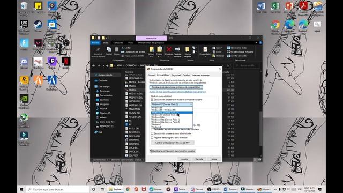Choose Windows Vista (Service Pack 2) option
Screen dimensions: 343x193
(171, 122)
